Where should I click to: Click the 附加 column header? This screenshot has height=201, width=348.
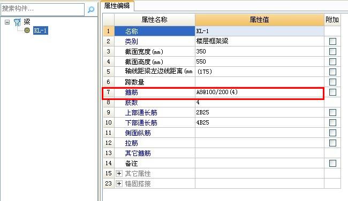pyautogui.click(x=332, y=20)
